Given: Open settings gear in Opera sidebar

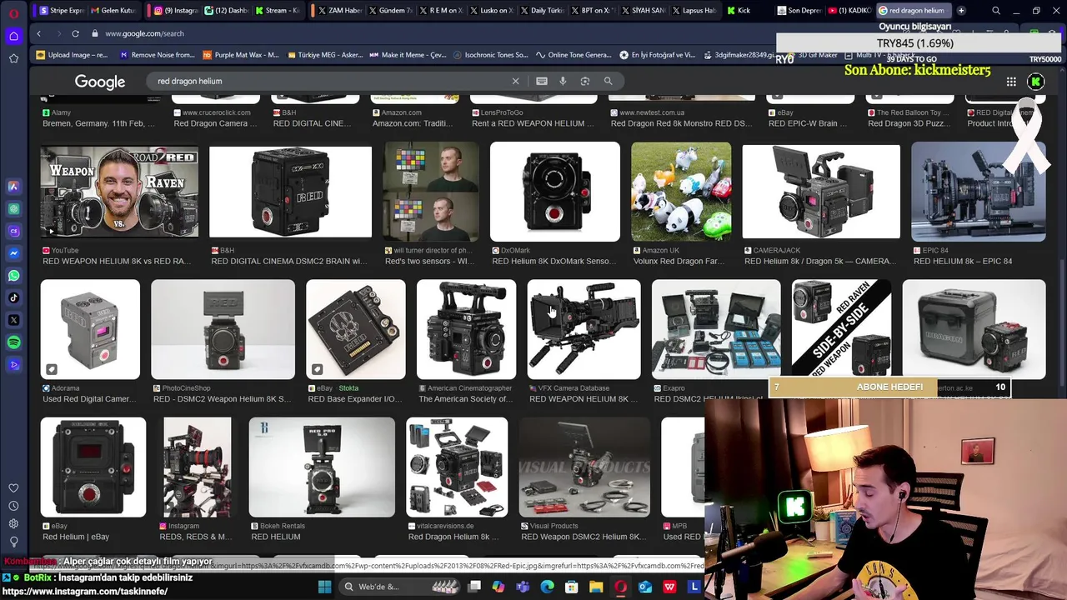Looking at the screenshot, I should (13, 523).
